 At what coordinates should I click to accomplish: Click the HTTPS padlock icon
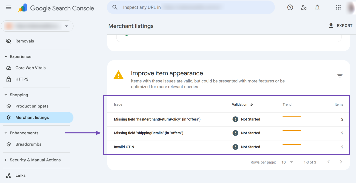(x=8, y=79)
